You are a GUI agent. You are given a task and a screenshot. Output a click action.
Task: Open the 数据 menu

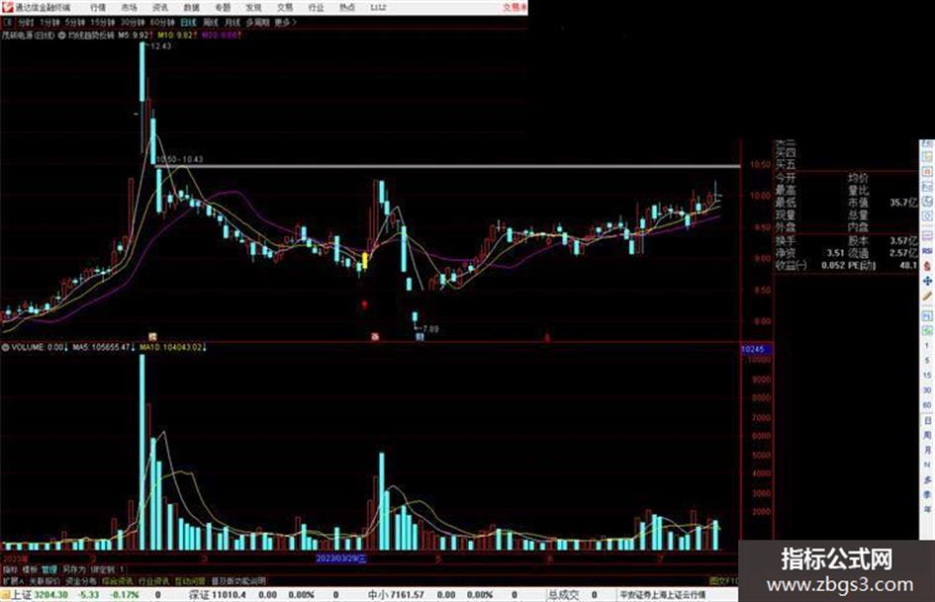[191, 7]
